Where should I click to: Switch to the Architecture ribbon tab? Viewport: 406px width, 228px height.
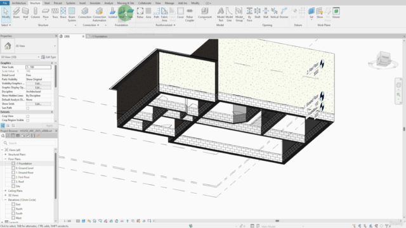[x=19, y=3]
